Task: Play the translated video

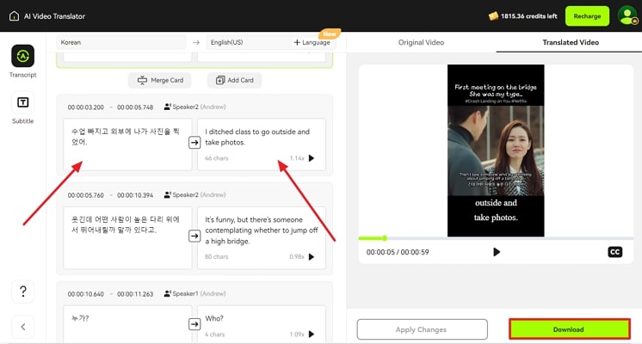Action: (497, 252)
